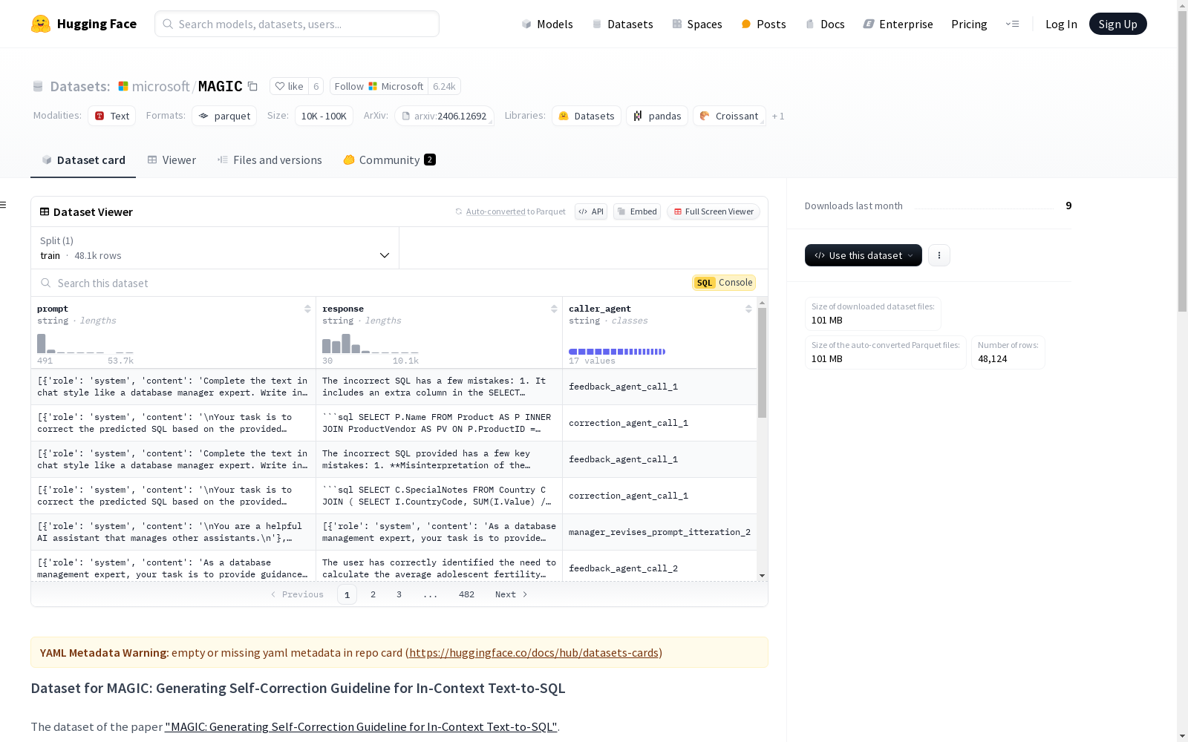This screenshot has height=742, width=1188.
Task: Click the Sign Up button
Action: (1117, 24)
